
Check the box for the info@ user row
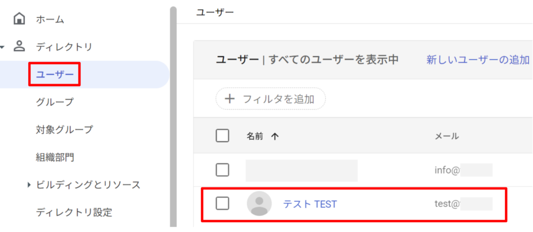coord(222,170)
